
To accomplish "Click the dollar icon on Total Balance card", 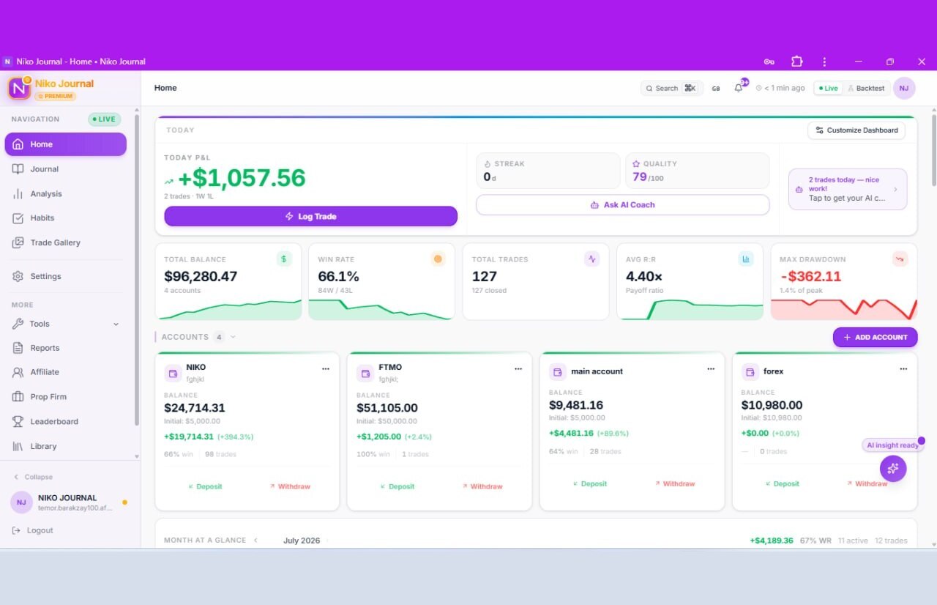I will (x=284, y=259).
